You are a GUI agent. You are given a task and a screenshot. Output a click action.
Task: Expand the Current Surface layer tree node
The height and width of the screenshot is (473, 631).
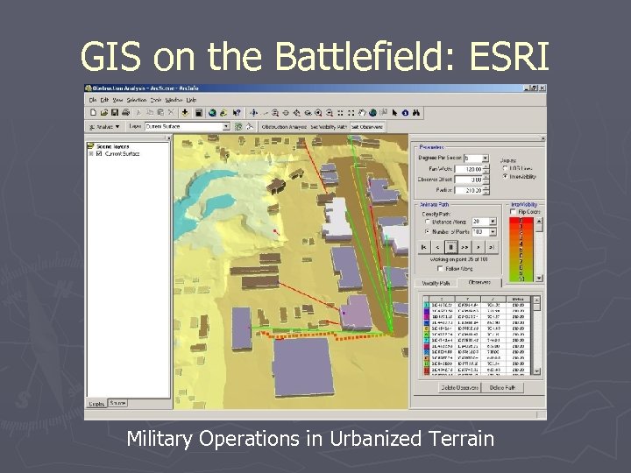click(91, 154)
